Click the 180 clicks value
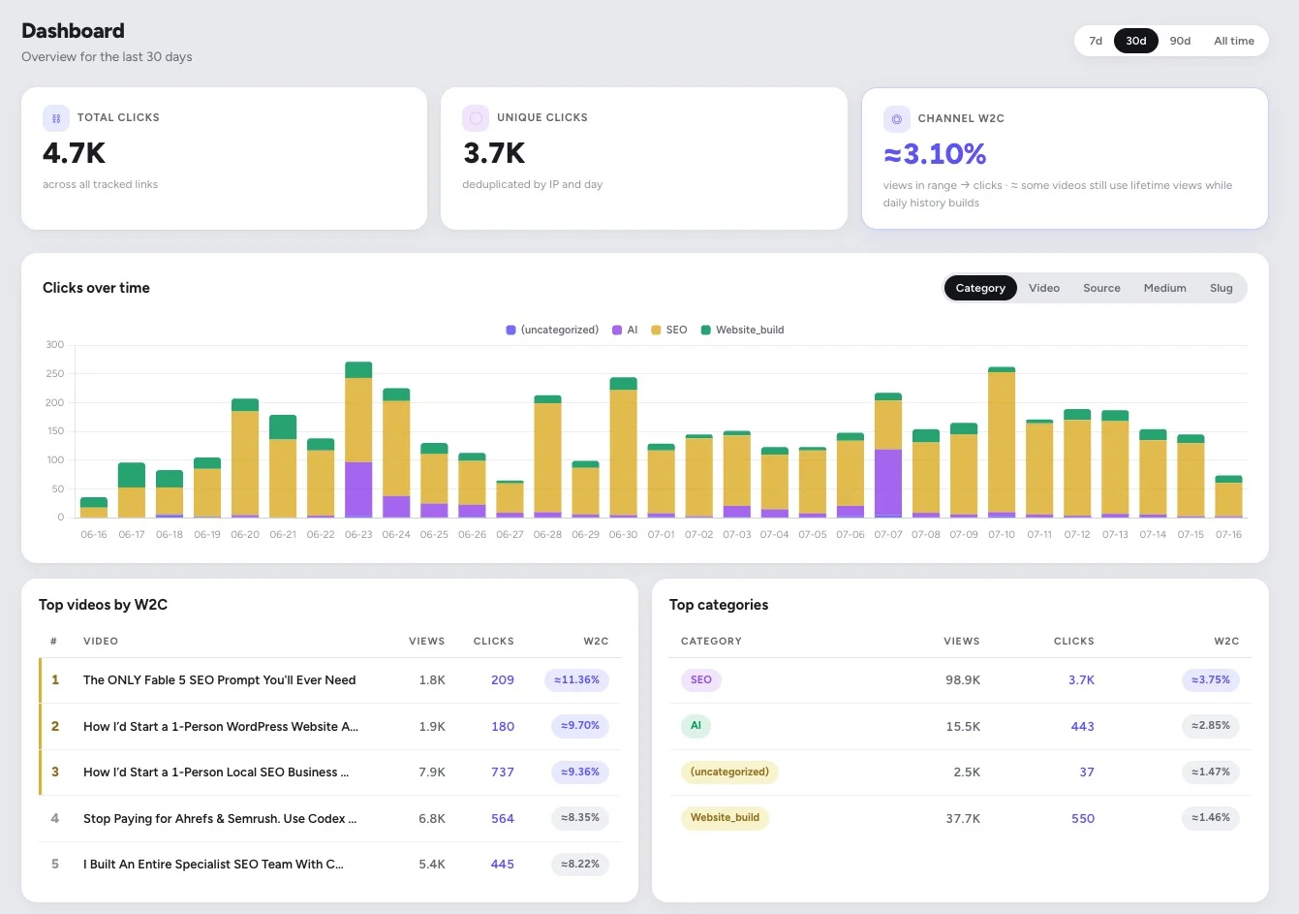The height and width of the screenshot is (914, 1299). pos(503,726)
